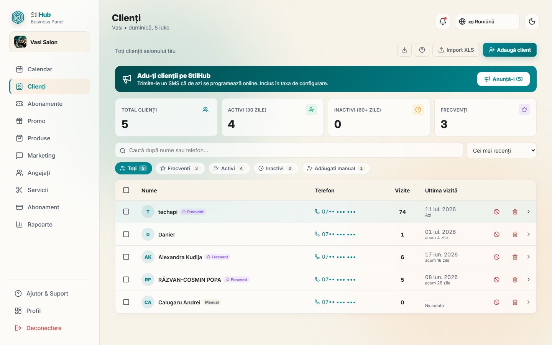Open Servicii sidebar item

pyautogui.click(x=50, y=190)
